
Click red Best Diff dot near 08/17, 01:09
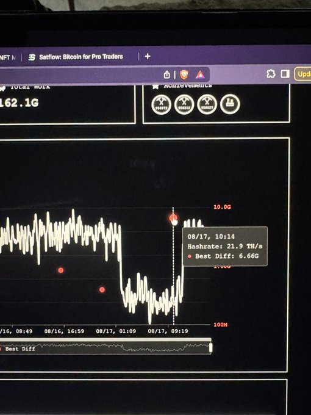pyautogui.click(x=102, y=289)
